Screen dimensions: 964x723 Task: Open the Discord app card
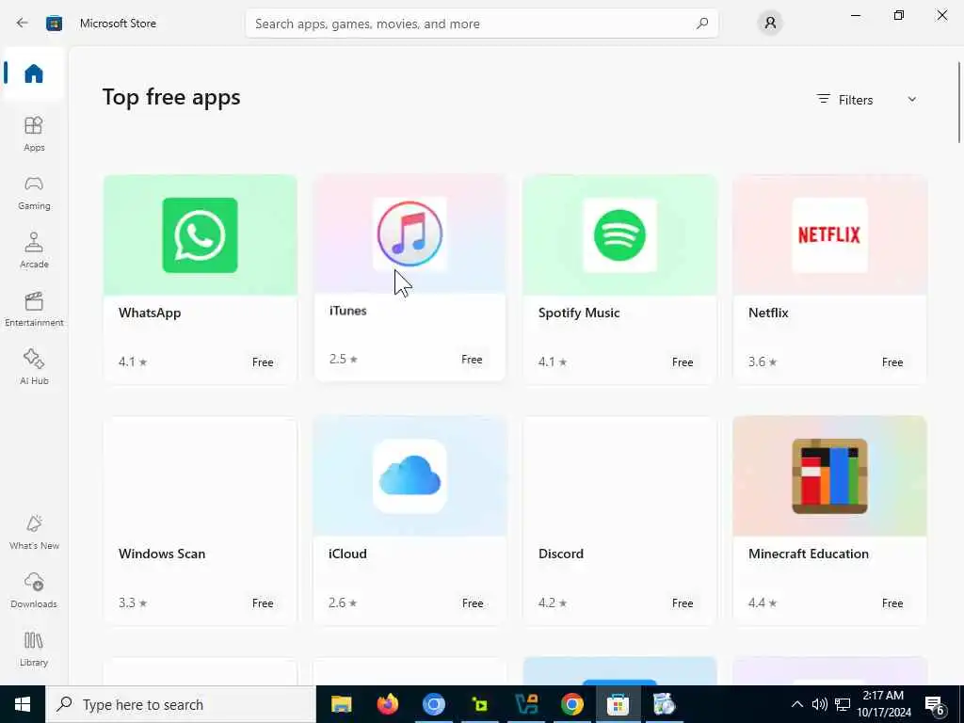[619, 520]
